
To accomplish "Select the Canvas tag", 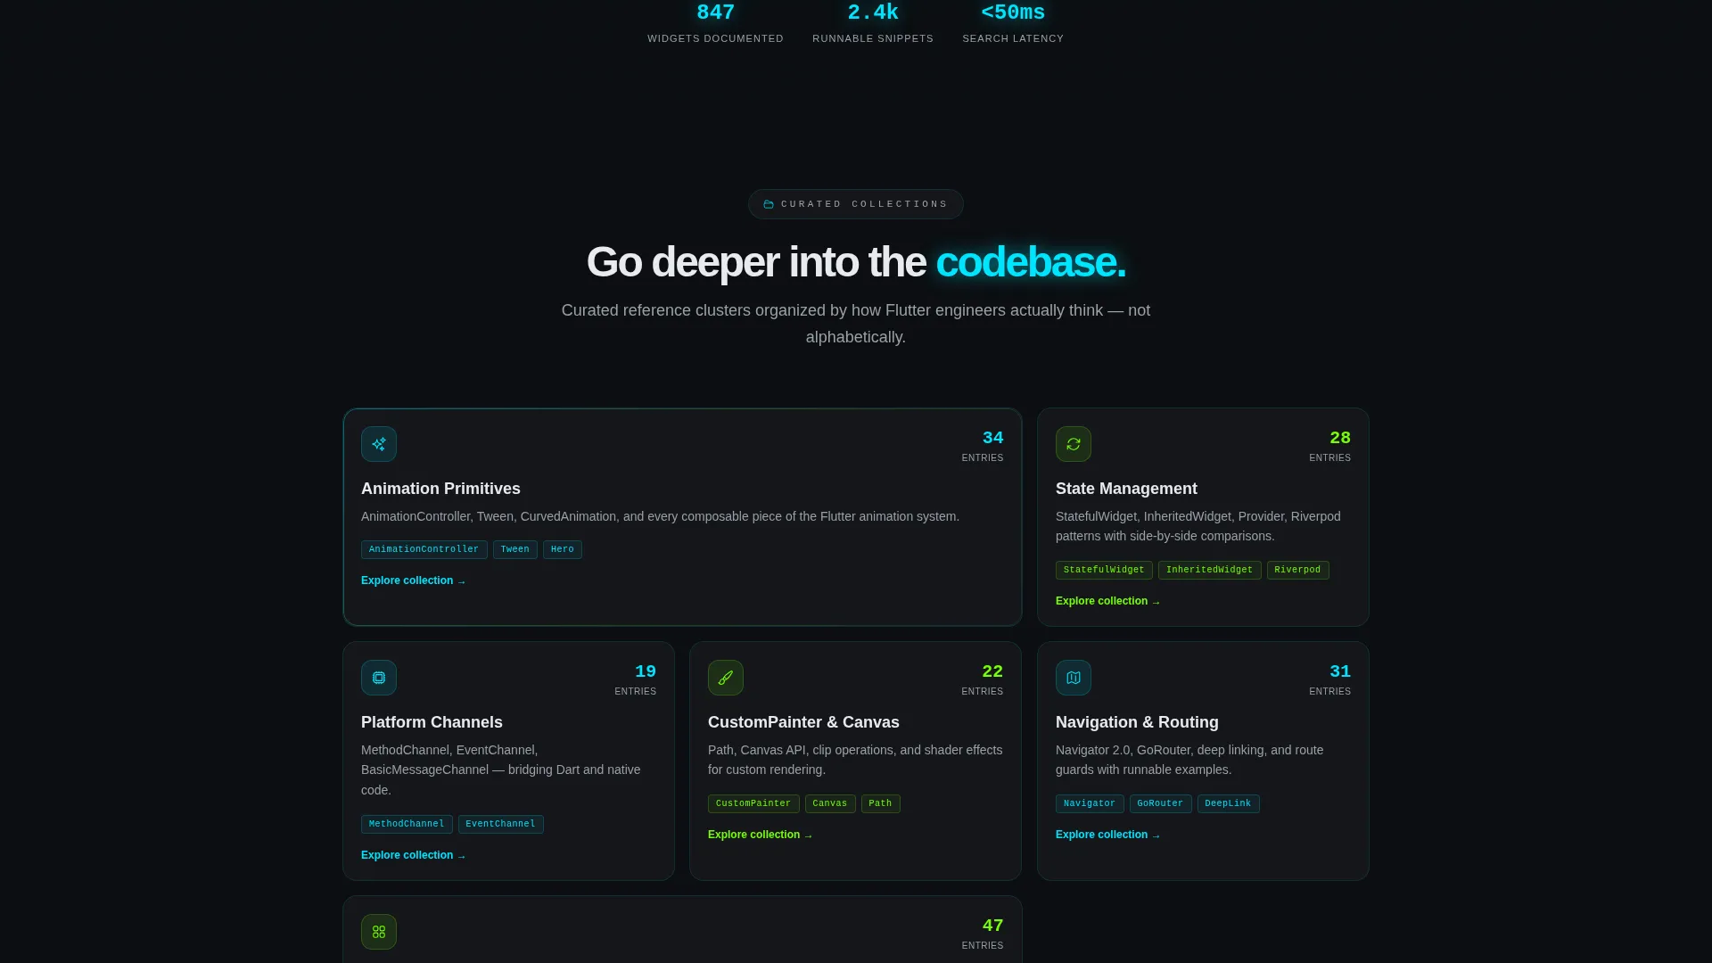I will click(x=830, y=803).
